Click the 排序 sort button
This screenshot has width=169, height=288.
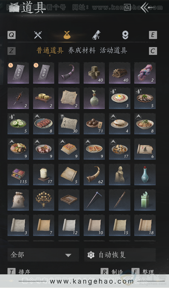(x=19, y=272)
